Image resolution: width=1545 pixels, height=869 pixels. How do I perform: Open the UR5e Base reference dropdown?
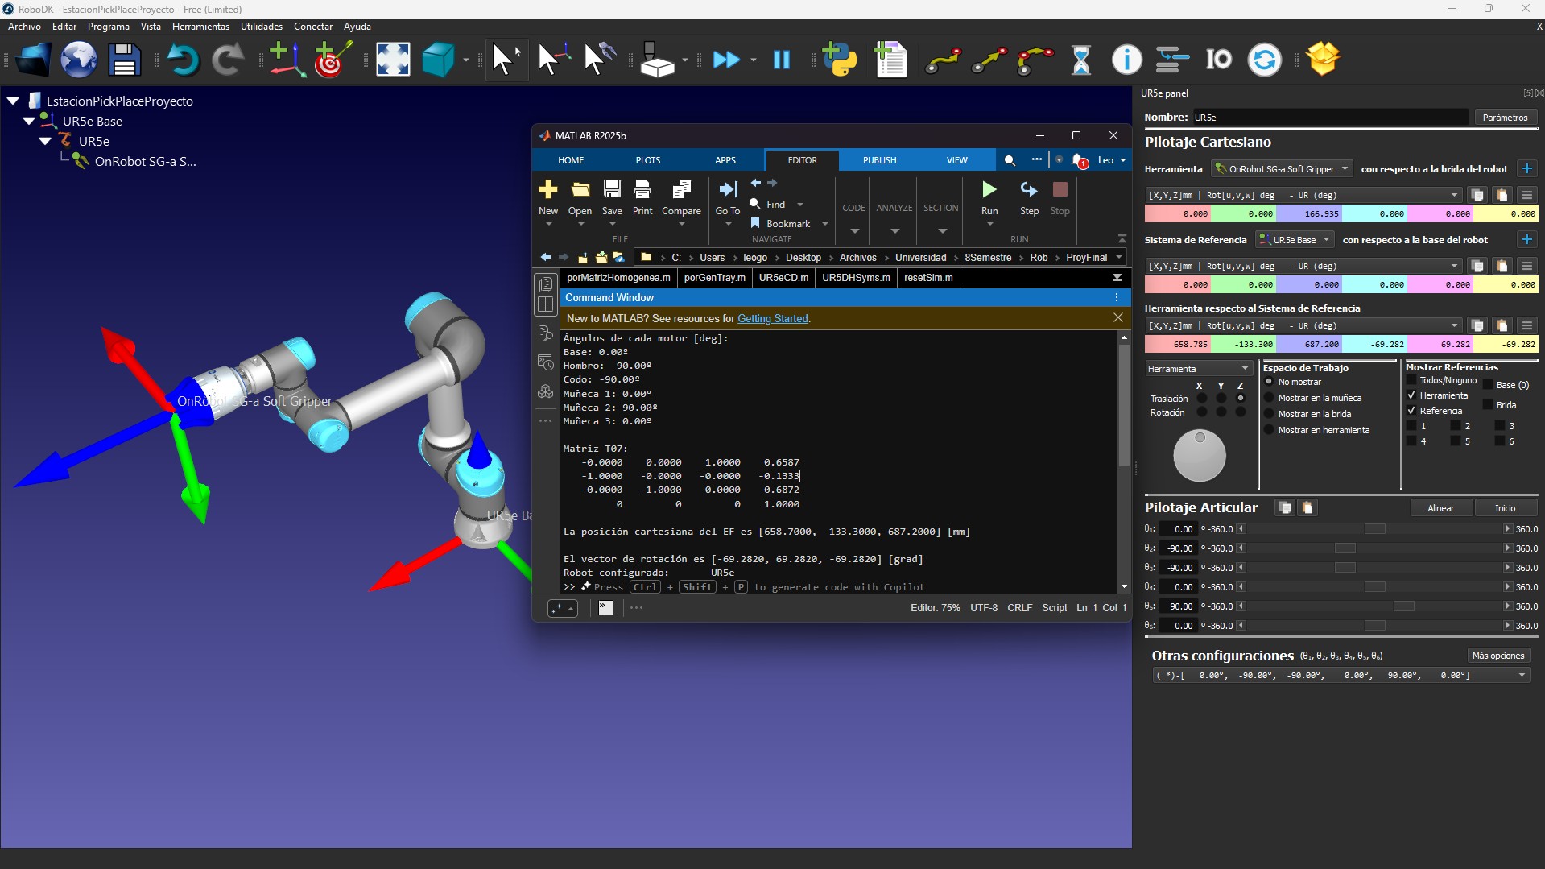pyautogui.click(x=1295, y=240)
